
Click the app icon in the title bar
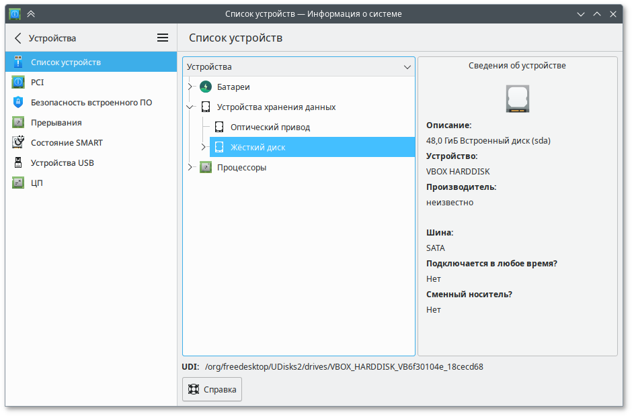click(x=14, y=13)
